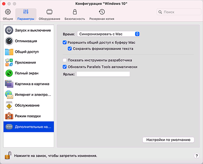
Task: Click the suitcase Режим поездки icon
Action: point(9,116)
